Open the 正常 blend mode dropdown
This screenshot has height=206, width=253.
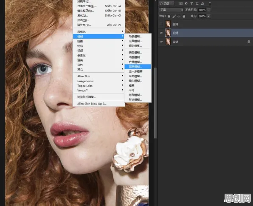tap(171, 10)
